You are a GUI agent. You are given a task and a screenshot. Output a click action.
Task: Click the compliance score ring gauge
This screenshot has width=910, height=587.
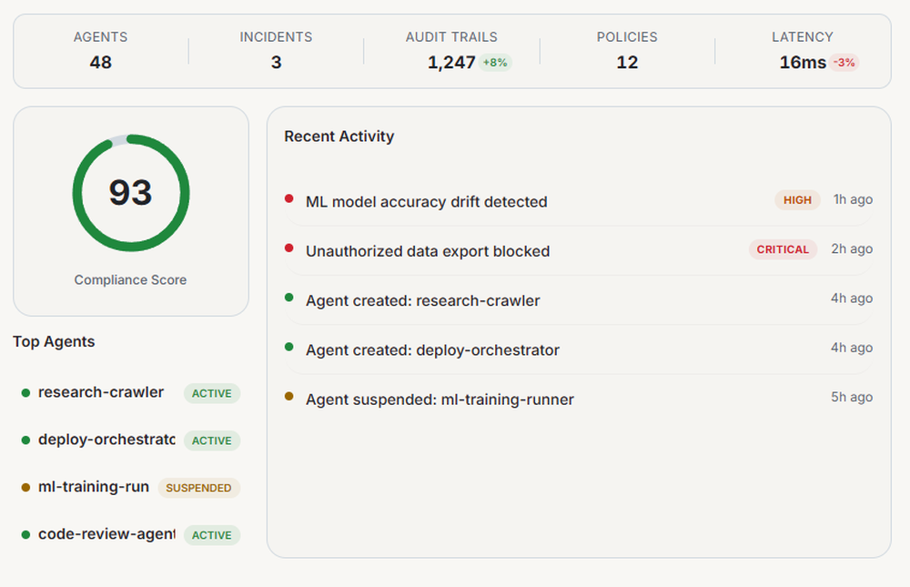point(131,193)
